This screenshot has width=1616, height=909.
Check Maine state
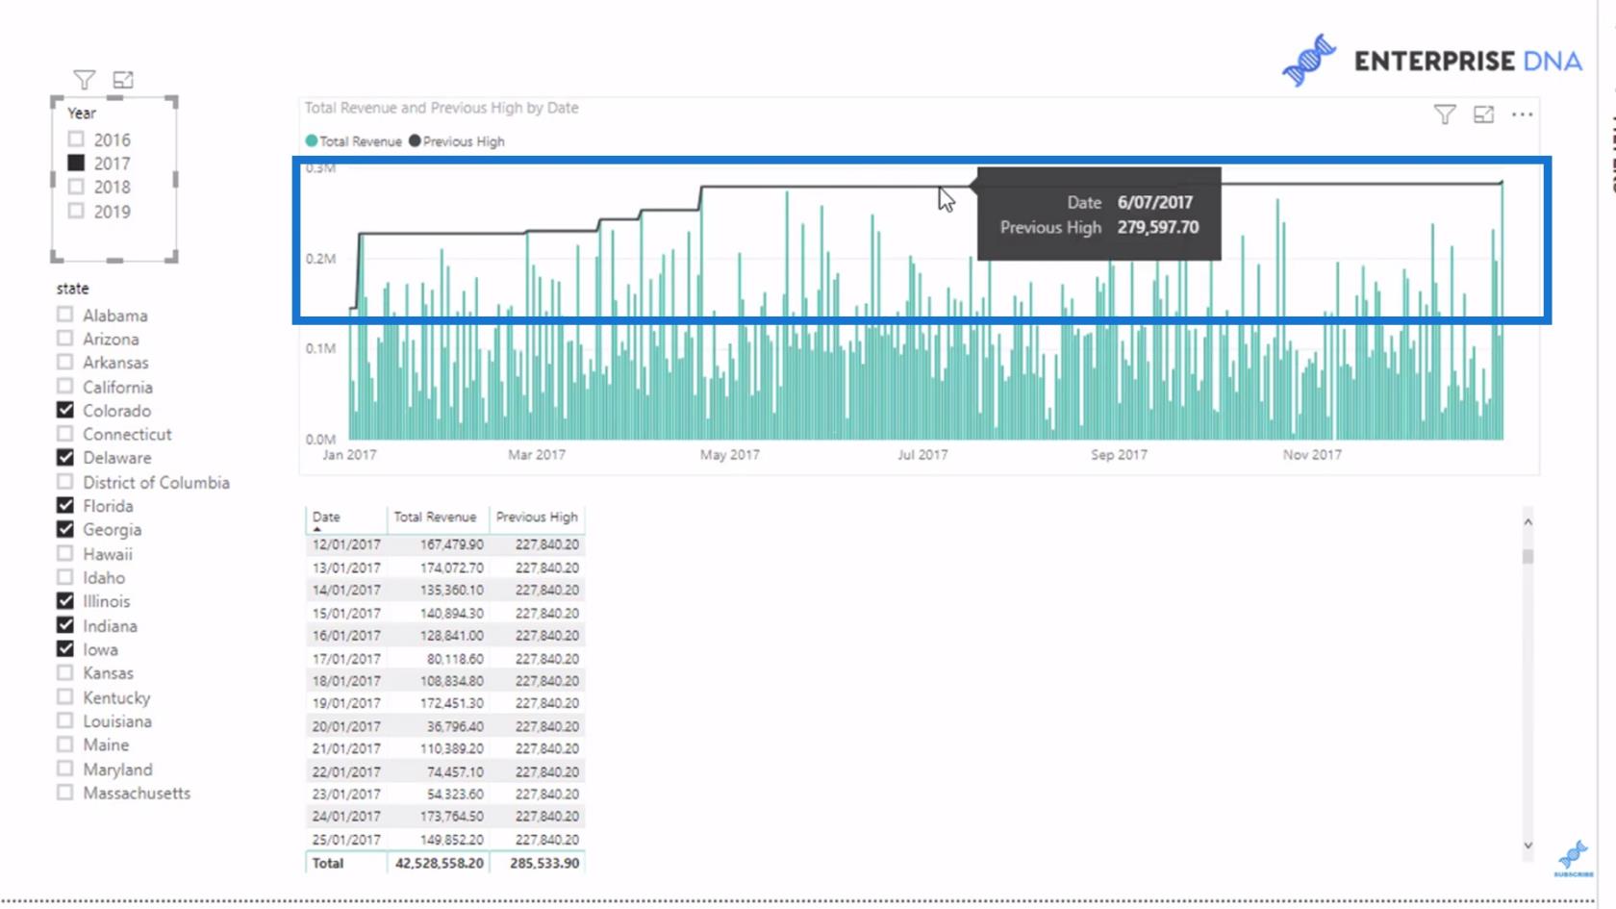[x=64, y=745]
